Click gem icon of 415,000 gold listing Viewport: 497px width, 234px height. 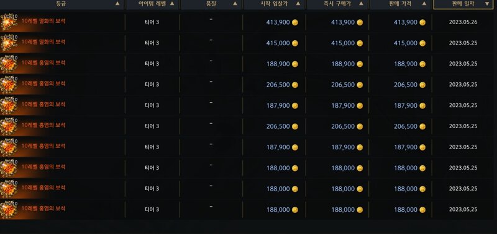tap(9, 43)
